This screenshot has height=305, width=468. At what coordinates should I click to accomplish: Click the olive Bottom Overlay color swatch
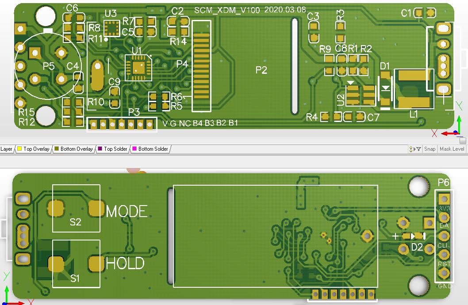tap(57, 149)
